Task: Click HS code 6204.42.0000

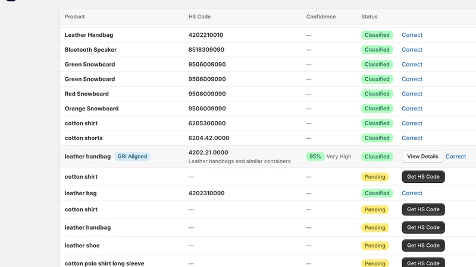Action: tap(209, 138)
